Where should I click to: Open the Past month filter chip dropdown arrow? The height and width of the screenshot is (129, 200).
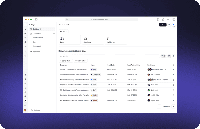tap(86, 61)
